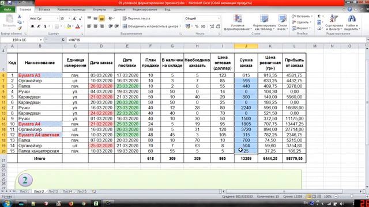
Task: Click the Вставить cells button in ribbon
Action: tap(302, 16)
